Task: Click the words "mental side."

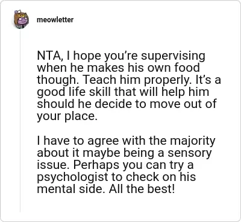Action: [71, 189]
